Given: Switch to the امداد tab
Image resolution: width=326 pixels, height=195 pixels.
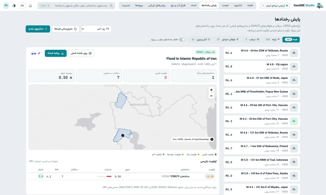Looking at the screenshot, I should [x=193, y=5].
